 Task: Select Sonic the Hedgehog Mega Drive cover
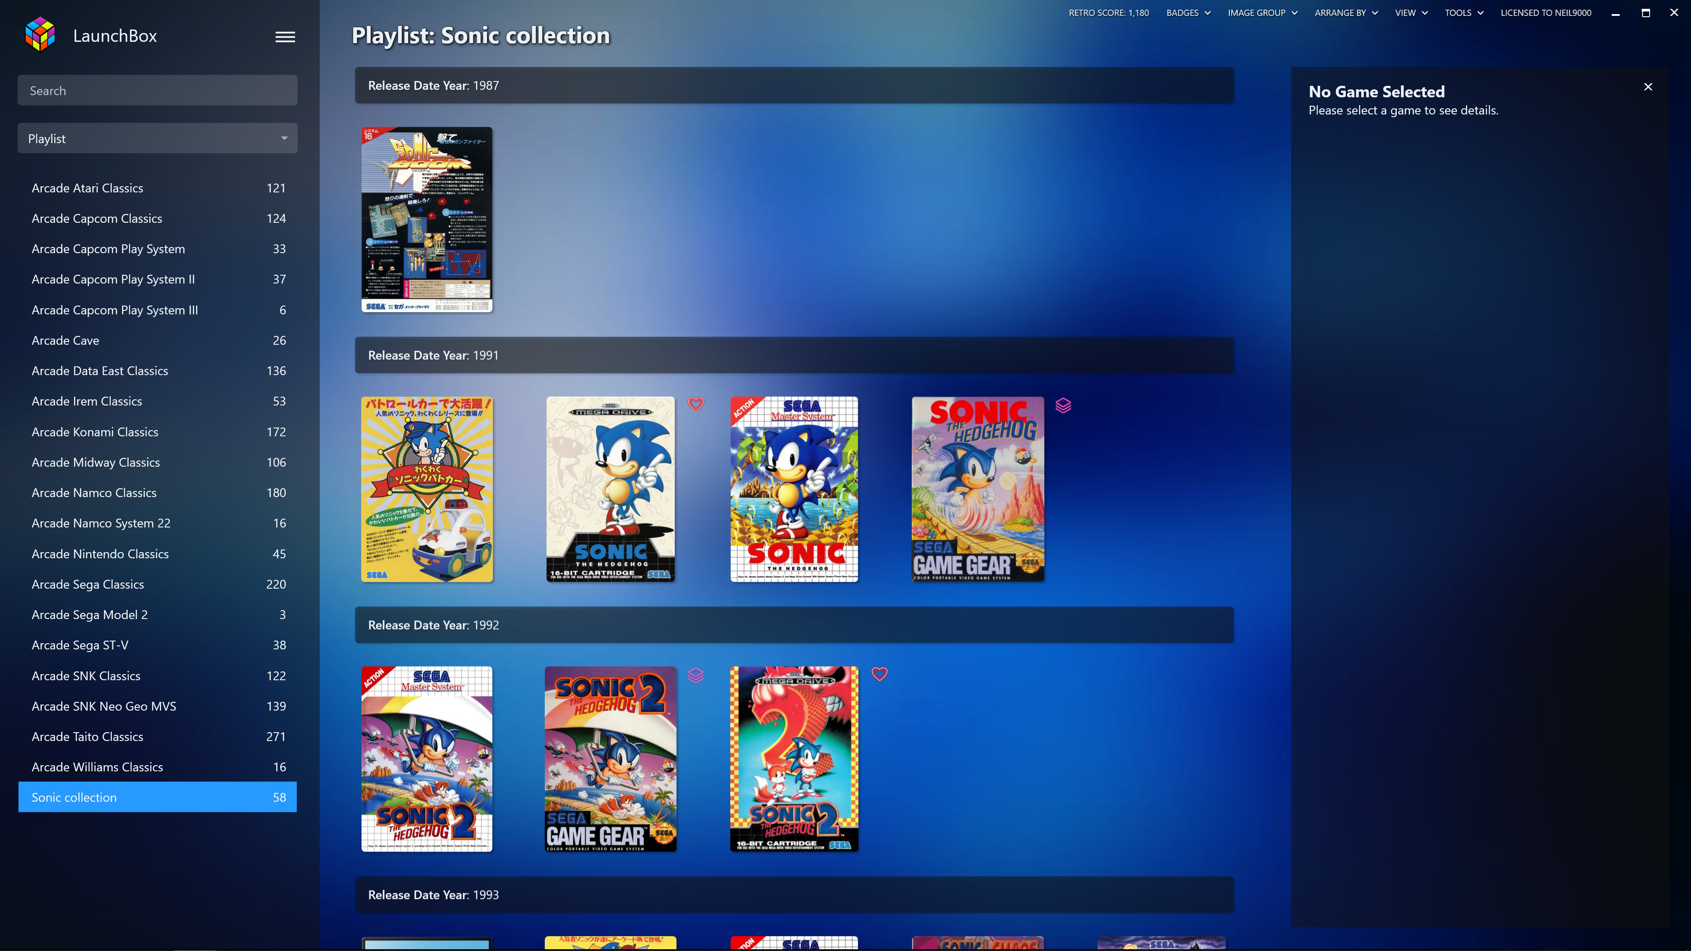pyautogui.click(x=610, y=489)
